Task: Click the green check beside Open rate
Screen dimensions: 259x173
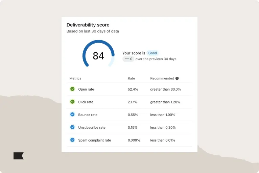Action: pyautogui.click(x=72, y=89)
